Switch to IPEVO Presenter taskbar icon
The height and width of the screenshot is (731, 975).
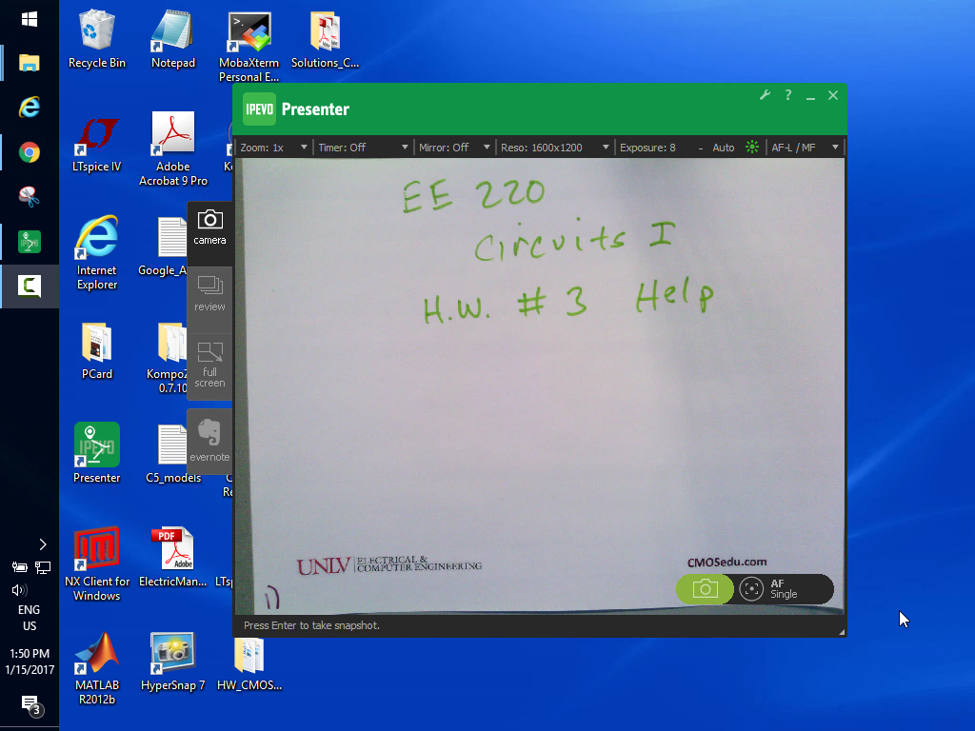coord(30,242)
